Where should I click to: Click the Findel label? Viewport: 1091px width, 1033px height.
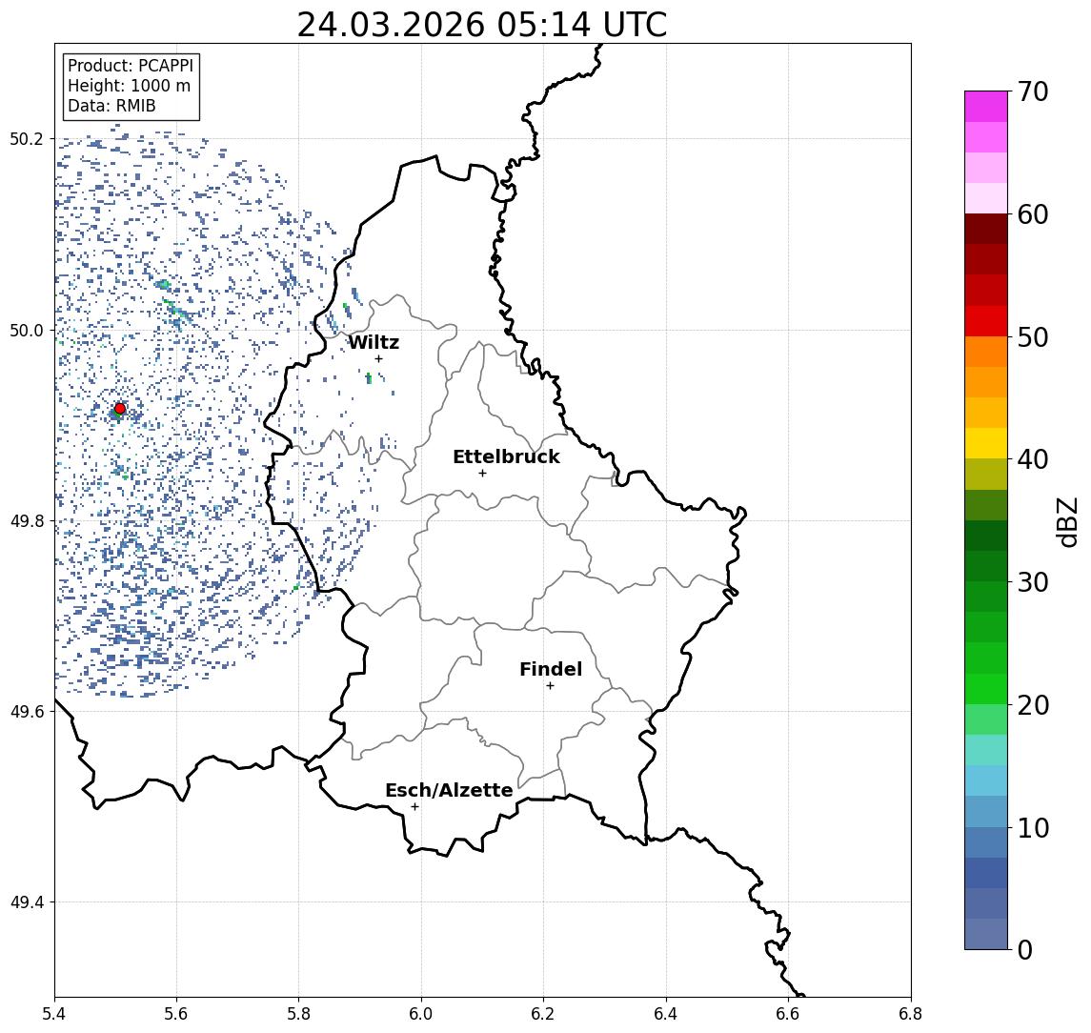point(551,669)
